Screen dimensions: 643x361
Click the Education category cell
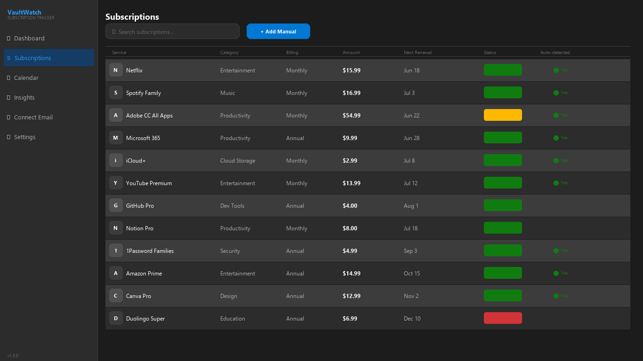click(233, 319)
